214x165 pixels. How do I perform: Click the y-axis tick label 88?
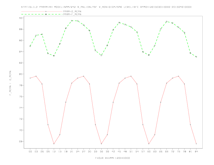(21, 29)
